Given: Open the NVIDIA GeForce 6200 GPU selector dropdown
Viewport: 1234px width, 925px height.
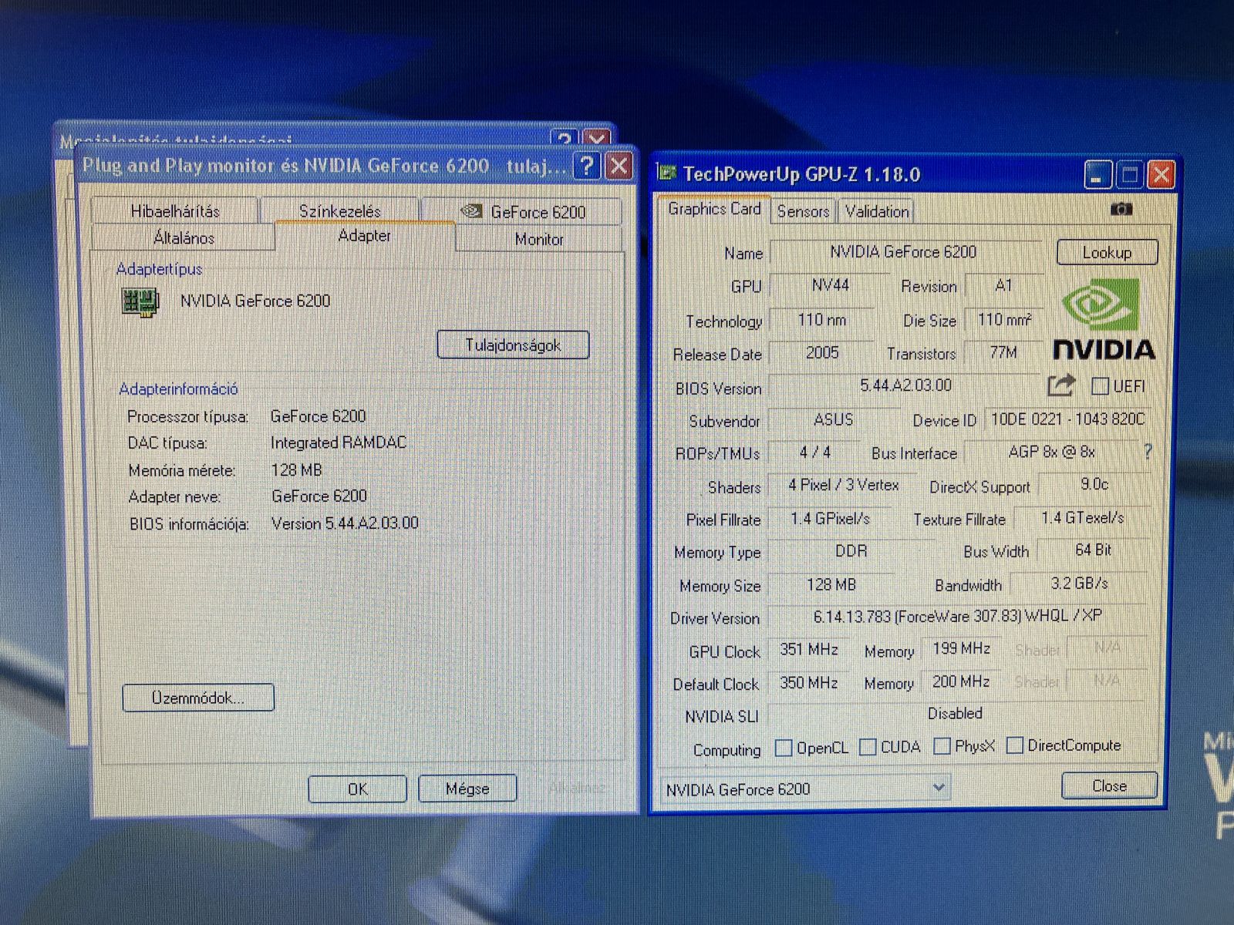Looking at the screenshot, I should 806,789.
